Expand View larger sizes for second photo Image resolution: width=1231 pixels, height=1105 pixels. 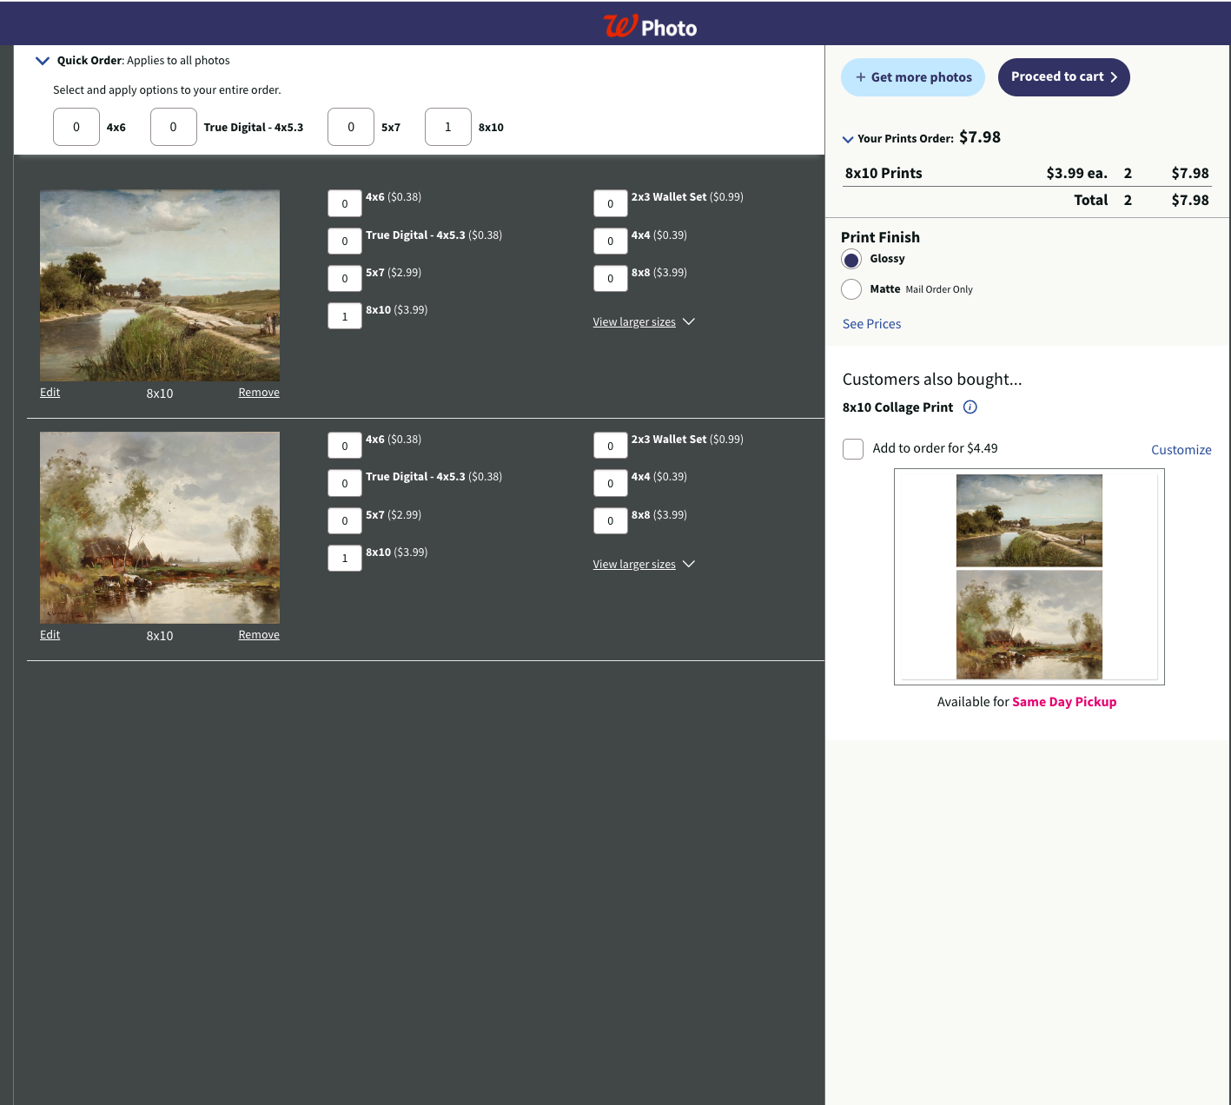pos(643,565)
